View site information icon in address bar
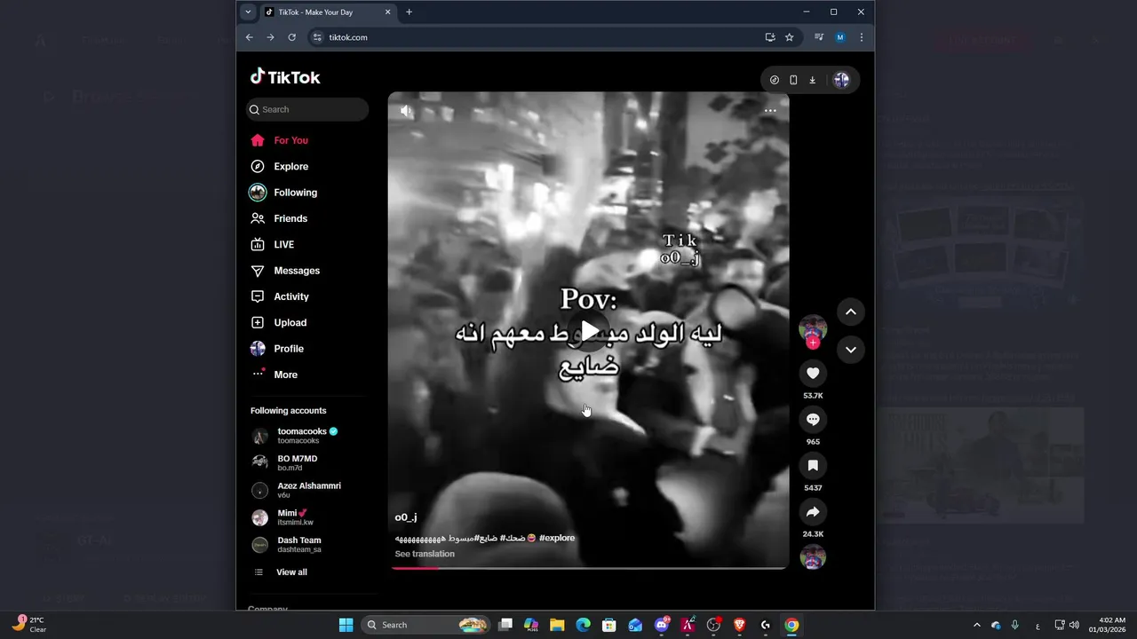1137x639 pixels. tap(317, 37)
